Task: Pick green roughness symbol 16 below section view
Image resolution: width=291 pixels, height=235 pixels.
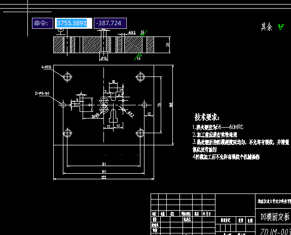Action: coord(138,57)
